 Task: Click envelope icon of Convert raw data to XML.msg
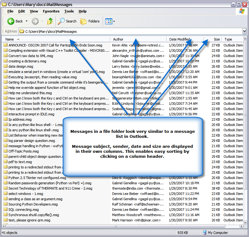coord(6,56)
